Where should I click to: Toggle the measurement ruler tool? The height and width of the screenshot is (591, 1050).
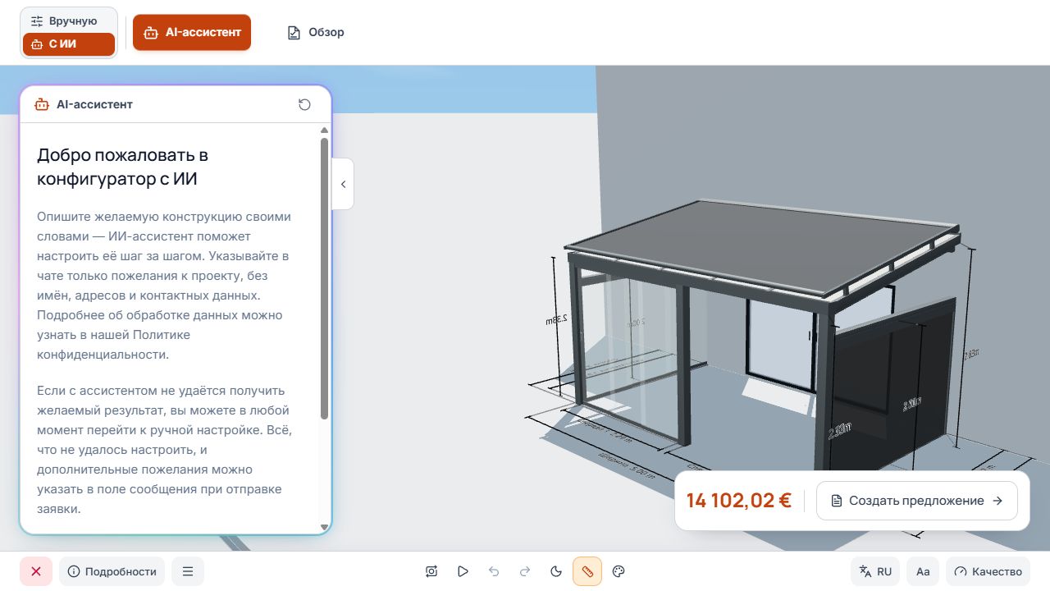click(x=587, y=571)
